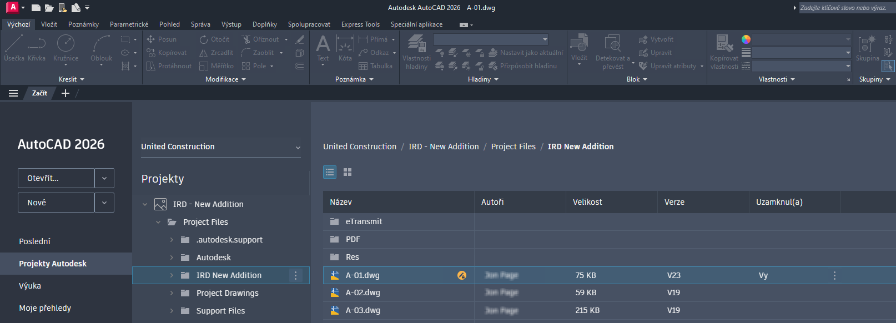Viewport: 896px width, 323px height.
Task: Open IRD New Addition folder options menu
Action: point(295,275)
